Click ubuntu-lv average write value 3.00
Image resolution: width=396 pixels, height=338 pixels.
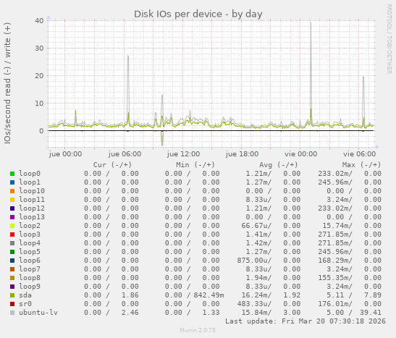(292, 313)
